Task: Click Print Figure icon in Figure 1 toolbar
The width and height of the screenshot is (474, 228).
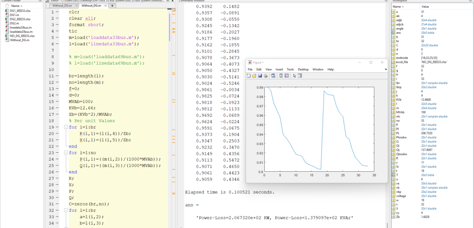Action: 265,76
